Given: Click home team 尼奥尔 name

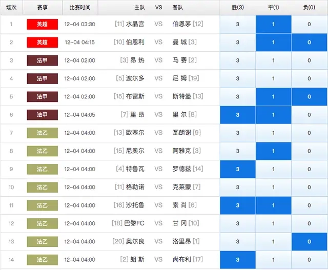Looking at the screenshot, I should (135, 151).
